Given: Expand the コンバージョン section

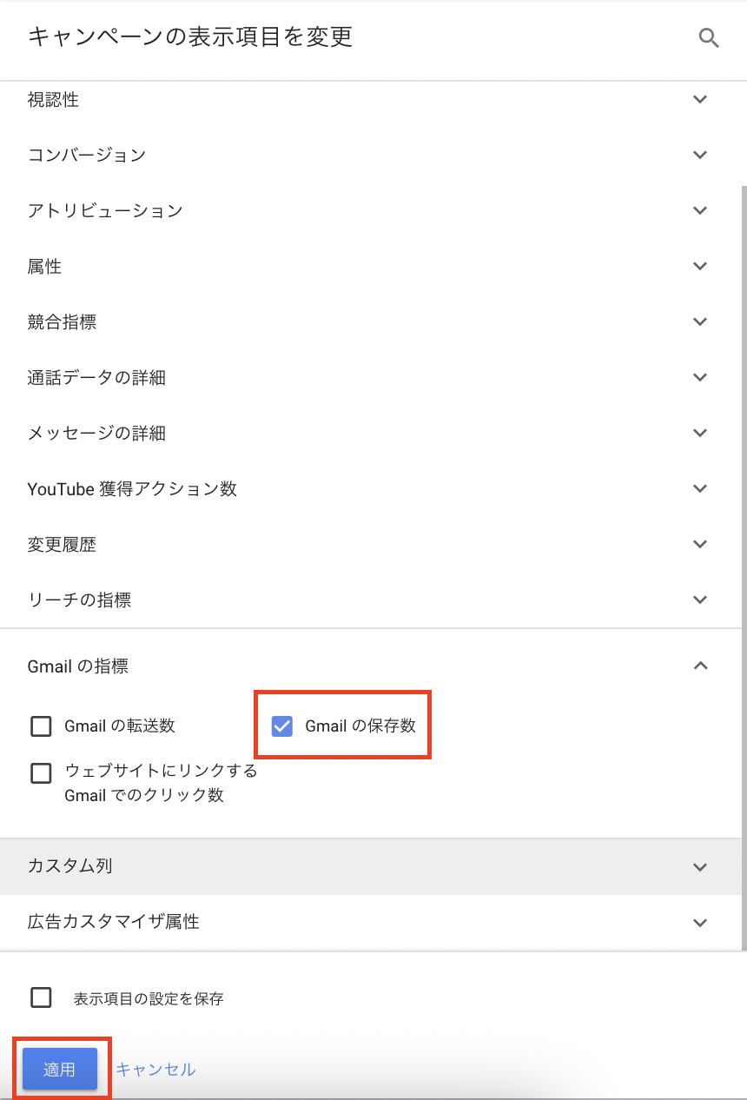Looking at the screenshot, I should coord(701,156).
